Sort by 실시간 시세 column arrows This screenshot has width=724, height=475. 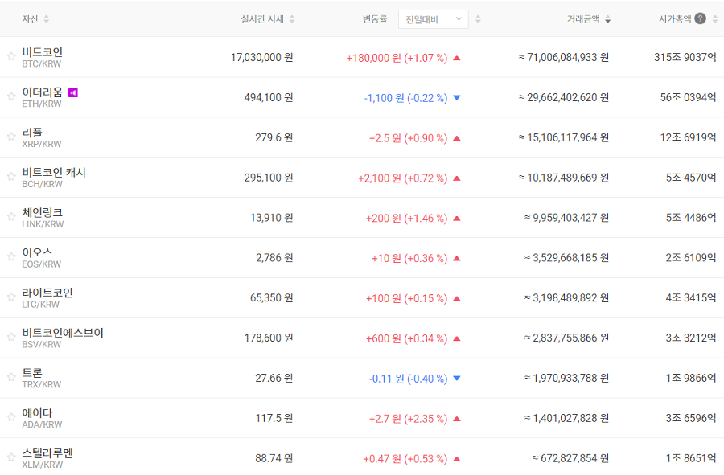pyautogui.click(x=292, y=19)
